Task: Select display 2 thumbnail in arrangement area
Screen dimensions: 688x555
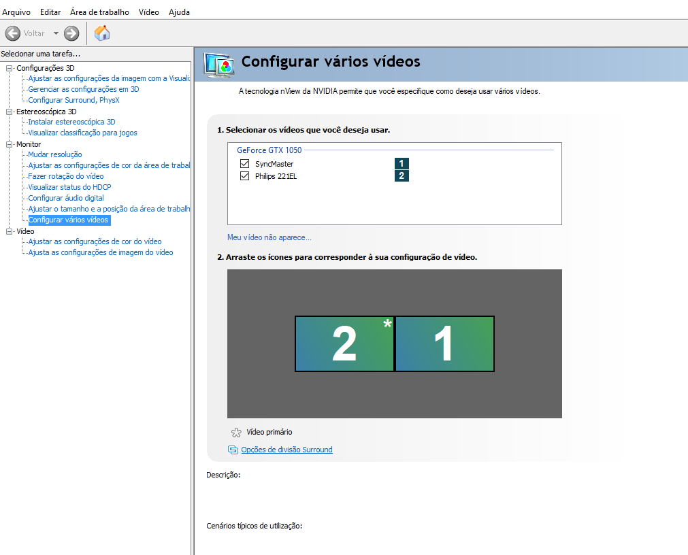Action: tap(344, 343)
